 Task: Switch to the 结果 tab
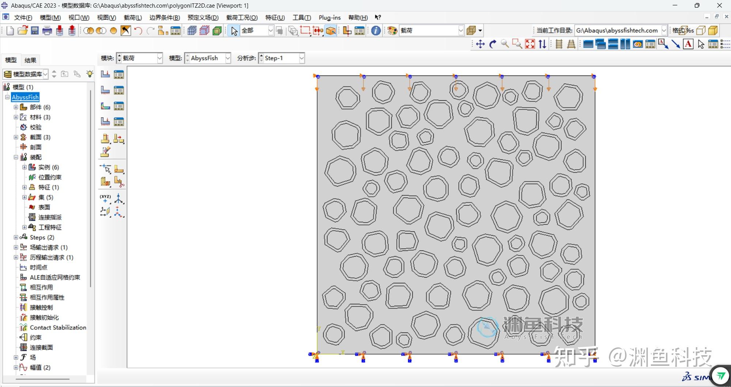tap(30, 60)
